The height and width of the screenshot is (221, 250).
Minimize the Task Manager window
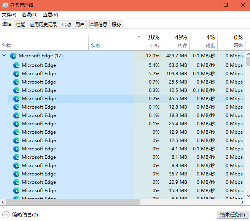click(209, 5)
